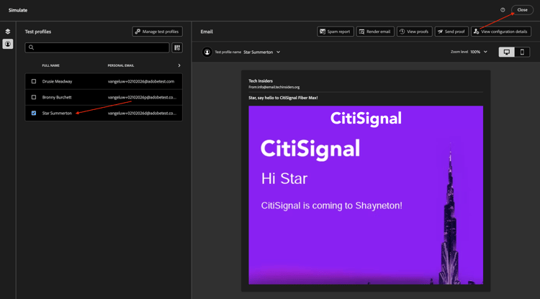Switch to desktop preview view

[507, 52]
